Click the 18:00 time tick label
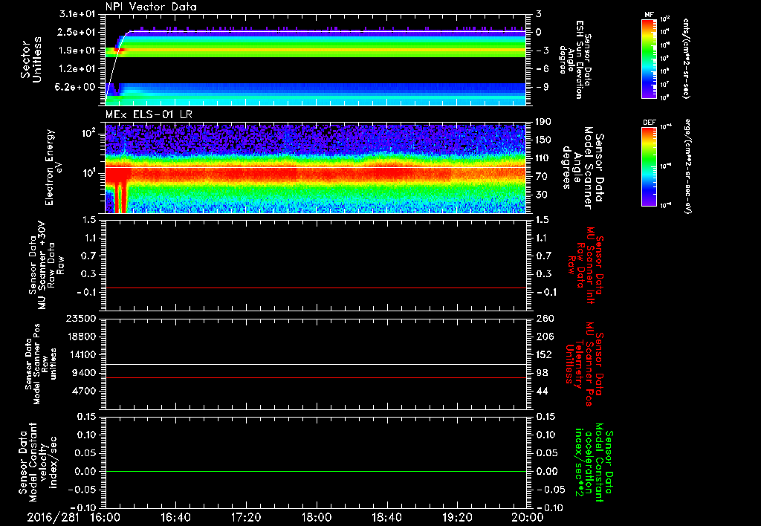761x526 pixels. point(317,517)
